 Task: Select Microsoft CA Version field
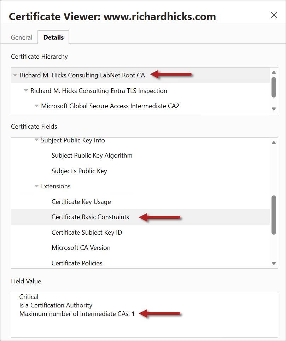[x=140, y=248]
